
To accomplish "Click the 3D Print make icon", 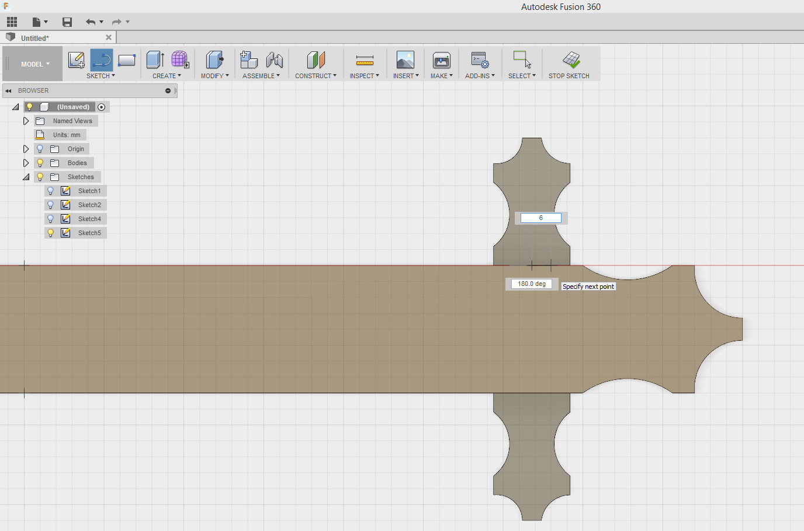I will click(x=442, y=60).
